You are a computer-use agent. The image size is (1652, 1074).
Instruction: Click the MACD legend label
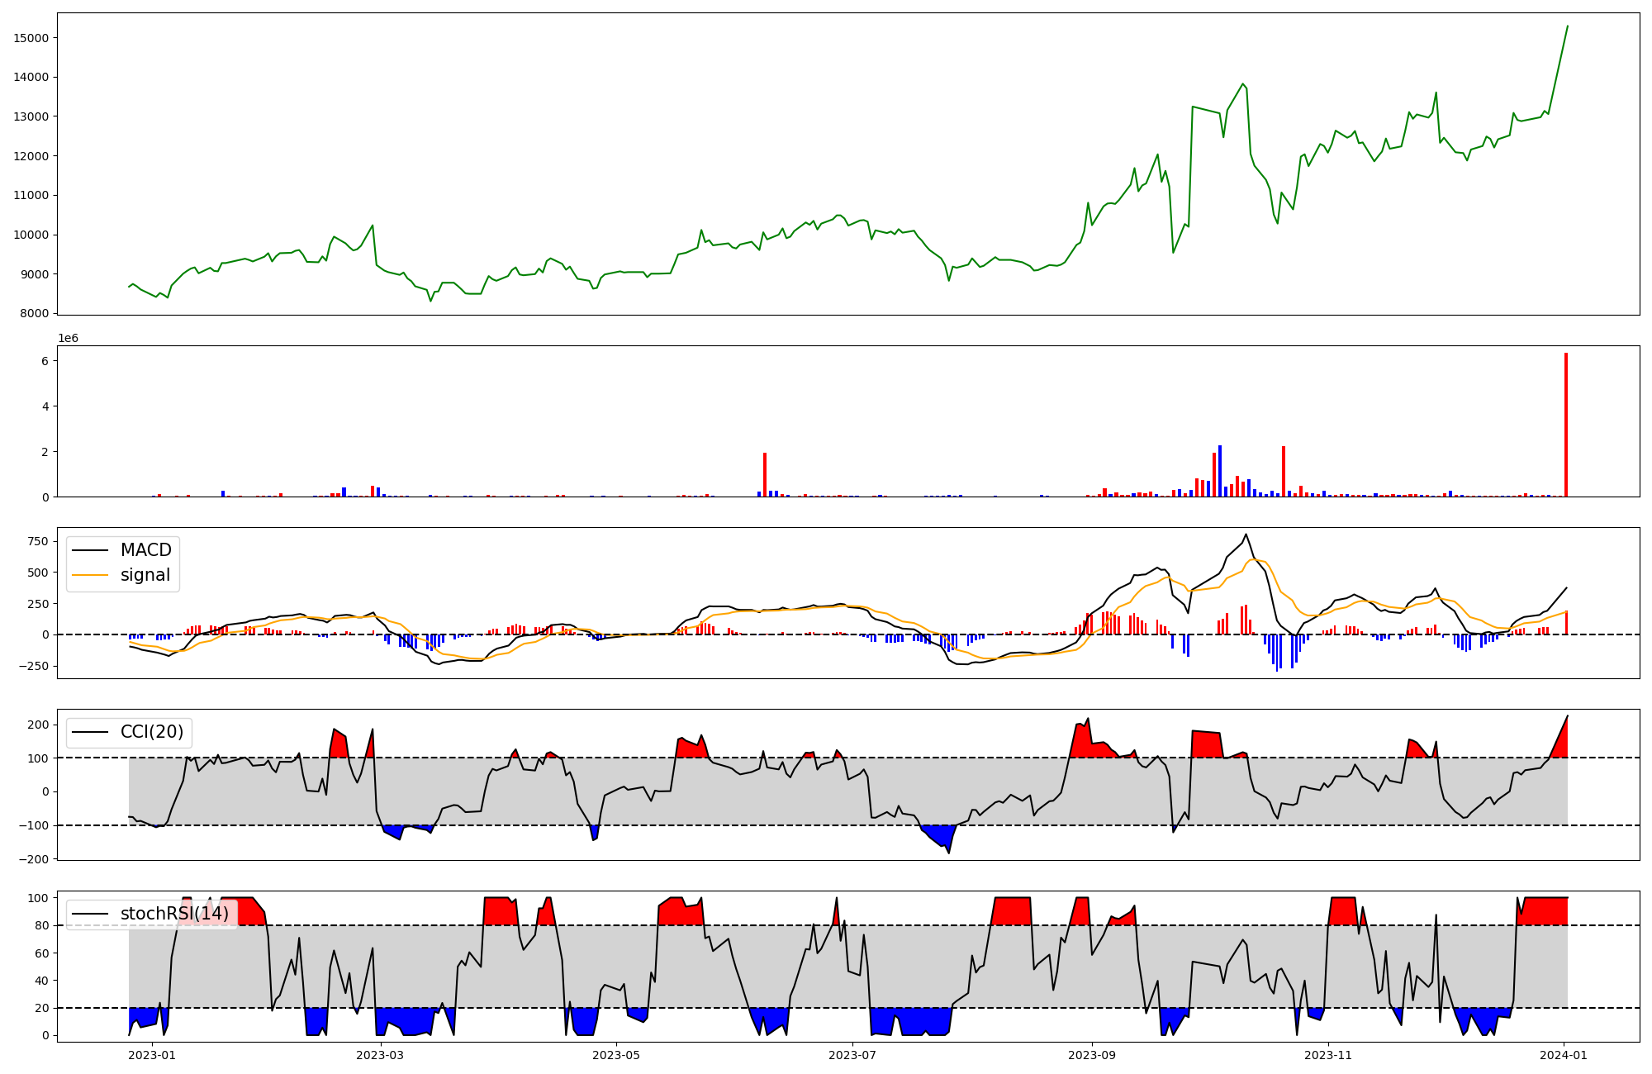point(145,550)
